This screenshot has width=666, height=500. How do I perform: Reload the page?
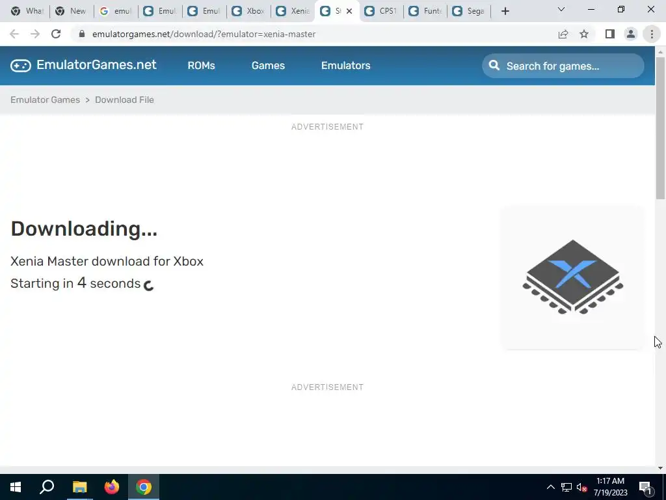click(56, 34)
